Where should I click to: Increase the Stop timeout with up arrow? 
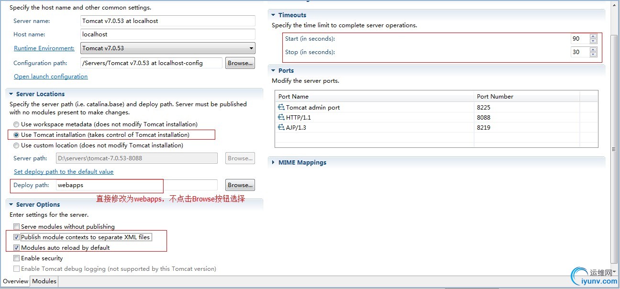(593, 50)
